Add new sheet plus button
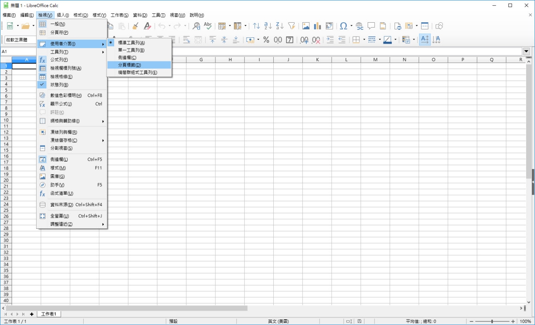This screenshot has width=535, height=325. [x=32, y=314]
